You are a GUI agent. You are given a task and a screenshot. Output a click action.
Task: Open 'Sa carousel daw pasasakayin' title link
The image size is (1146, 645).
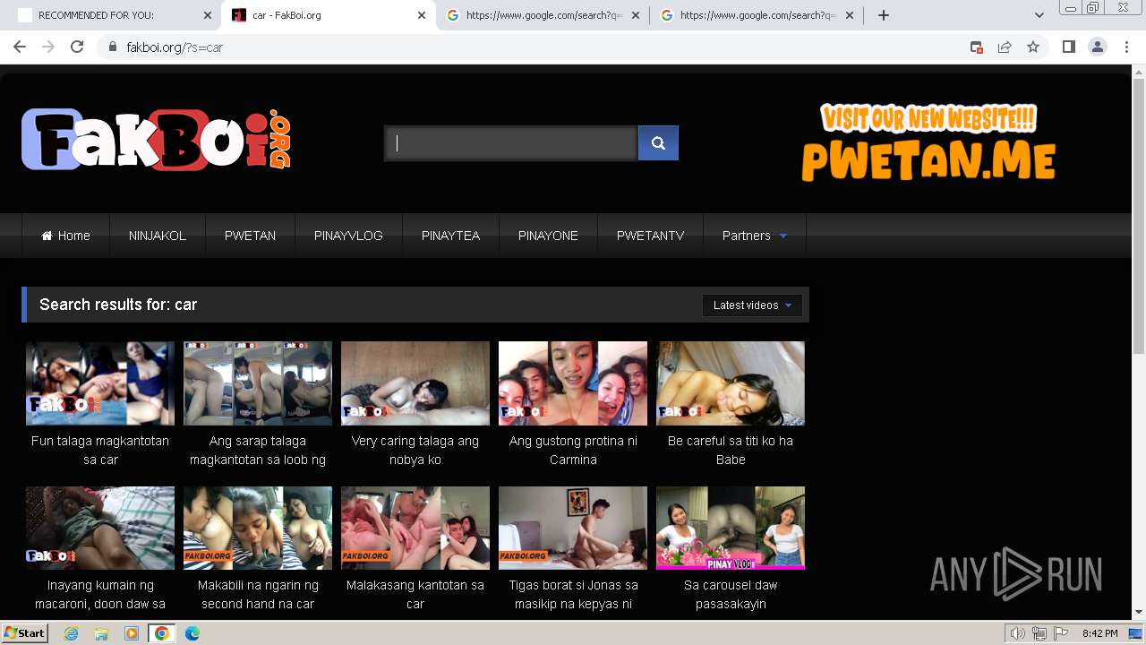click(x=731, y=595)
